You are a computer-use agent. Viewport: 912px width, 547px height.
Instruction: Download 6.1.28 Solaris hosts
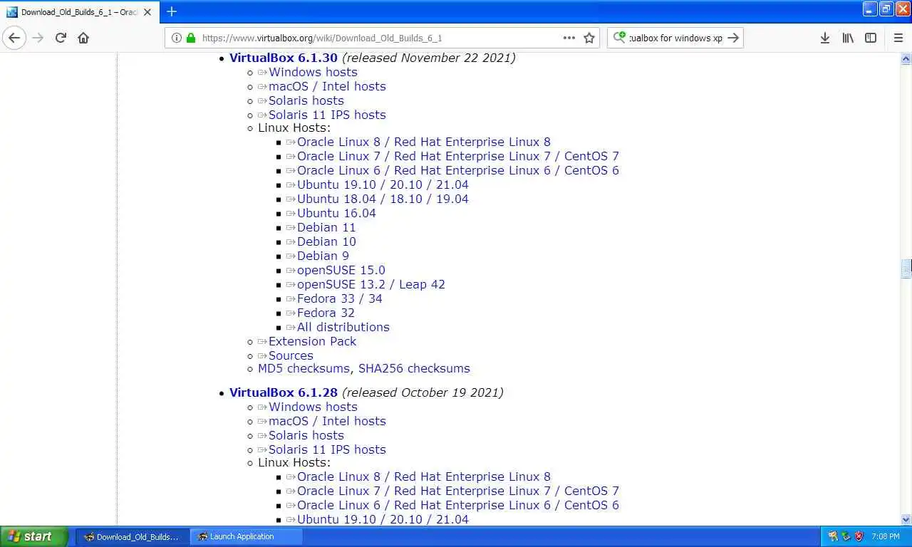(x=306, y=435)
